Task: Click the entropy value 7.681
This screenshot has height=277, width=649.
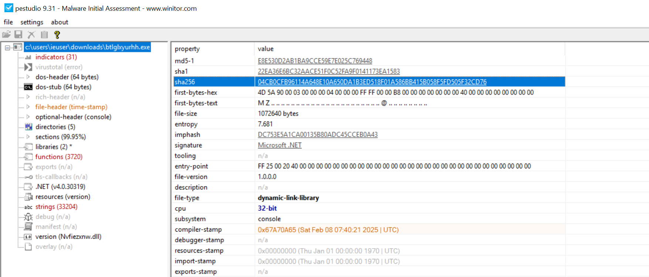Action: point(265,124)
